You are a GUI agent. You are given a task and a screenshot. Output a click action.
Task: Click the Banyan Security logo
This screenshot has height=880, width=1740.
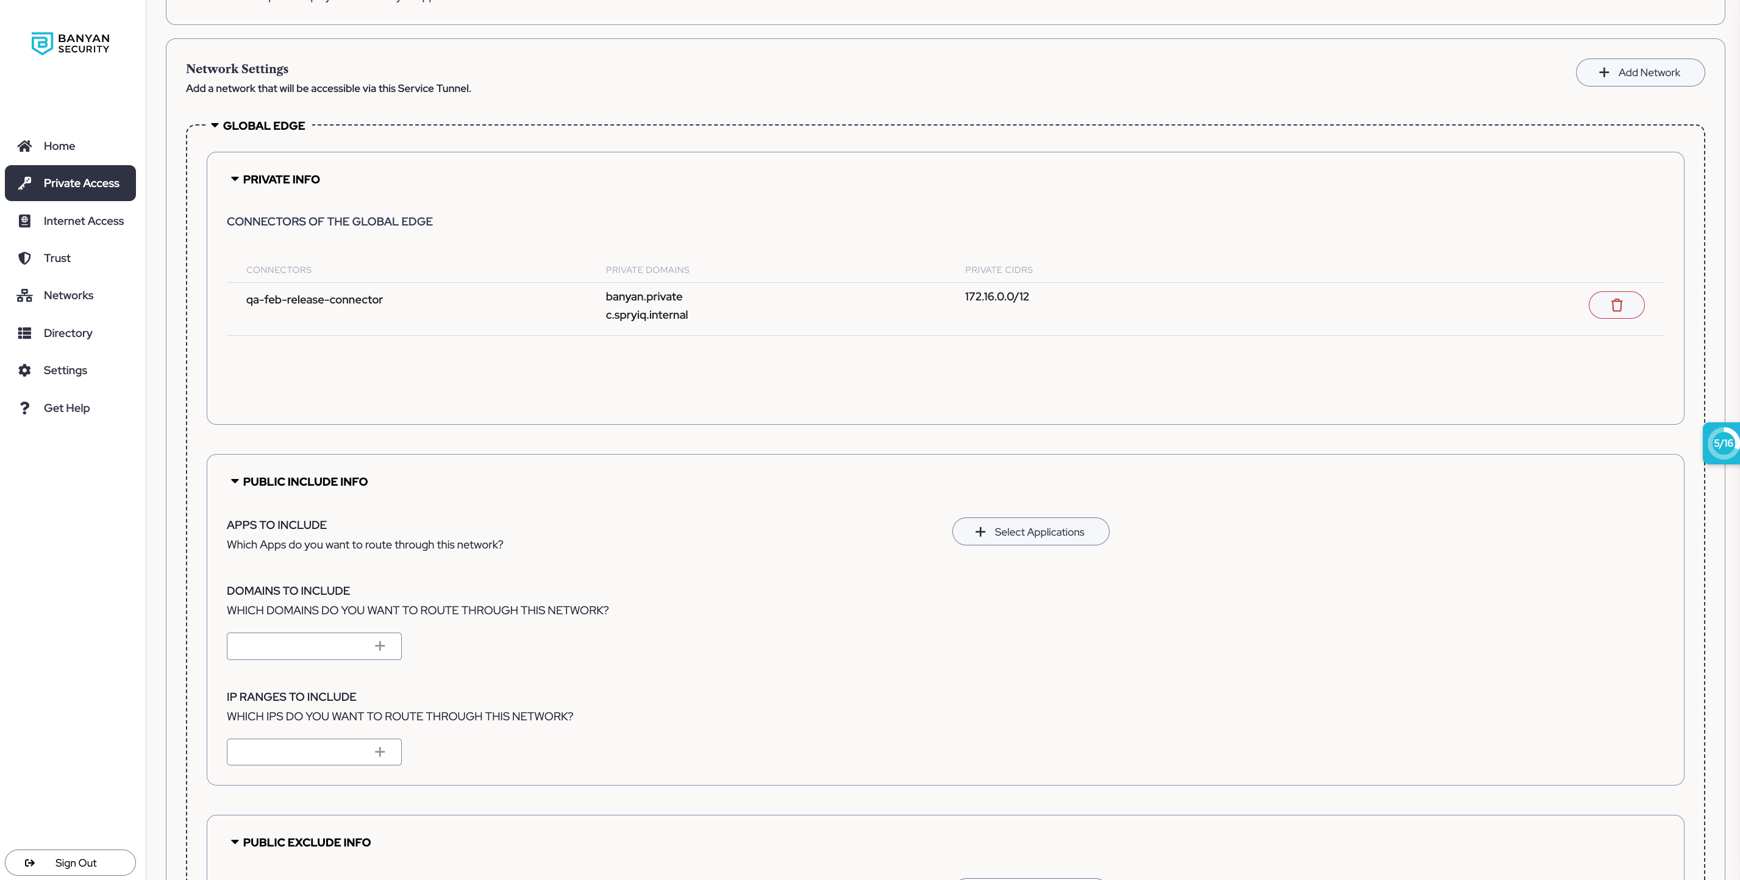click(x=70, y=43)
